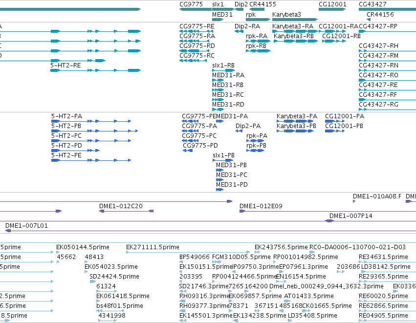Select the Karybeta3-RB transcript
The height and width of the screenshot is (323, 416).
point(296,41)
